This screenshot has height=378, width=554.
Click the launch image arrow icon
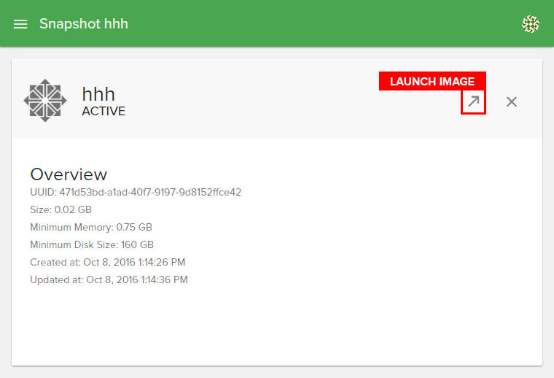(x=474, y=102)
